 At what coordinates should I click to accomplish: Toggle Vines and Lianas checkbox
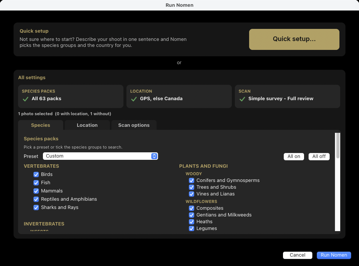[192, 194]
